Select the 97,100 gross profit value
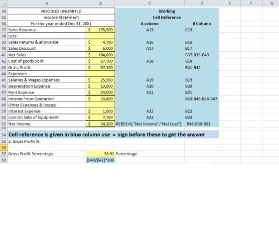Screen dimensions: 279x232 pyautogui.click(x=100, y=68)
